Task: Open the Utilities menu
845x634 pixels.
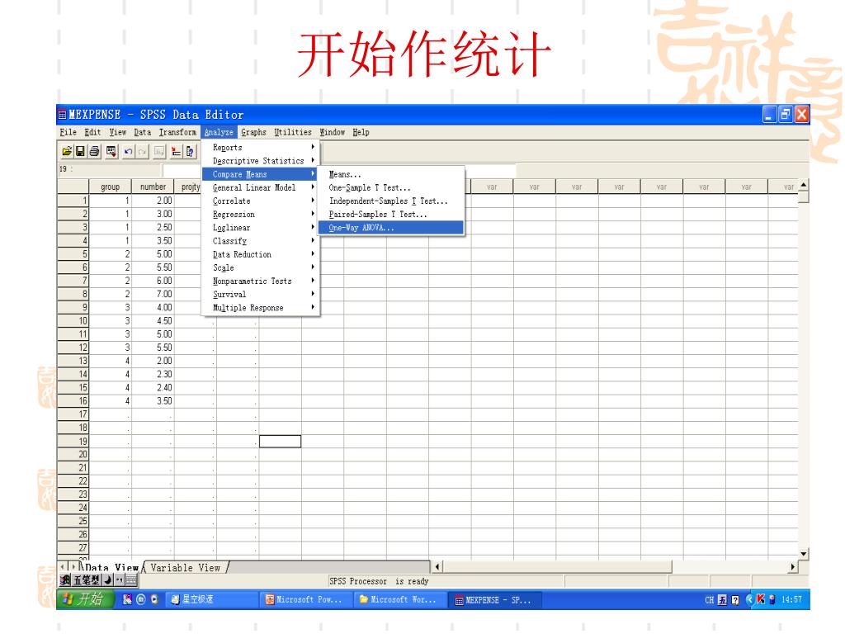Action: (293, 132)
